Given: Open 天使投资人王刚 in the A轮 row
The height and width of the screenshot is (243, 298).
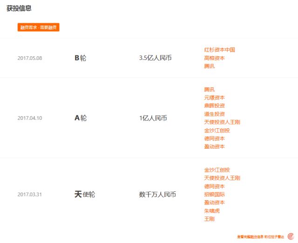Looking at the screenshot, I should point(222,122).
